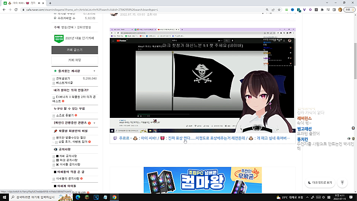Open a new browser tab with the plus
The image size is (357, 201).
[x=50, y=3]
